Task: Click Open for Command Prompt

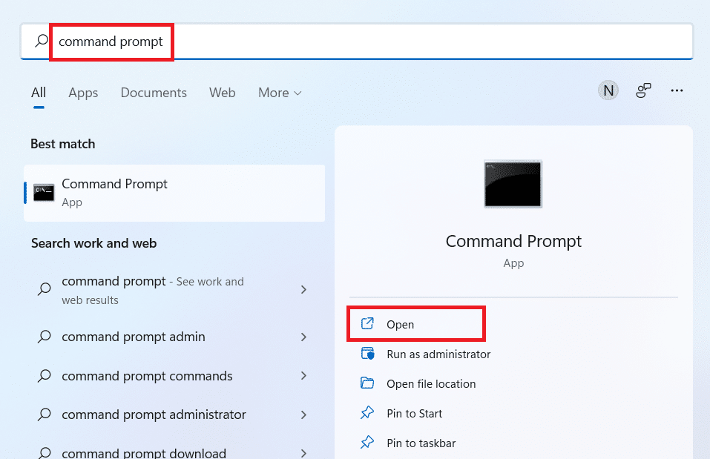Action: [x=416, y=324]
